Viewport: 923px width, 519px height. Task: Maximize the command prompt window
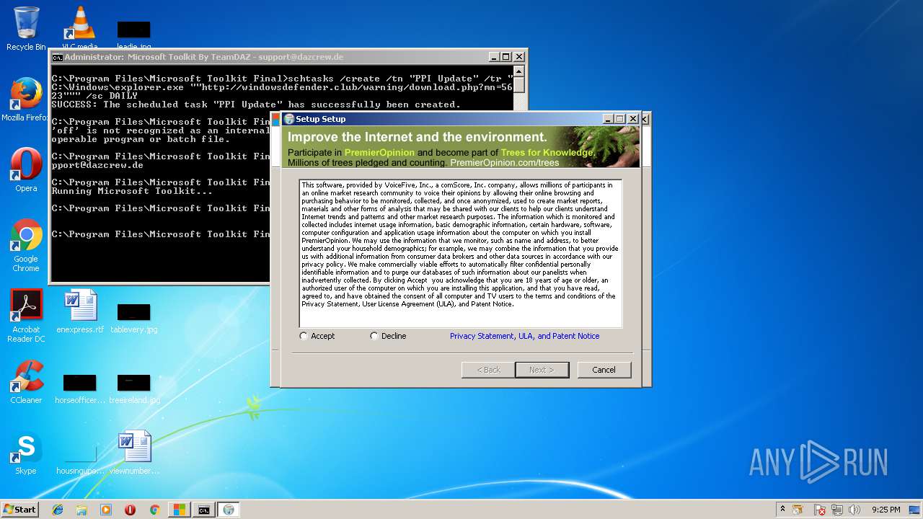pos(505,57)
